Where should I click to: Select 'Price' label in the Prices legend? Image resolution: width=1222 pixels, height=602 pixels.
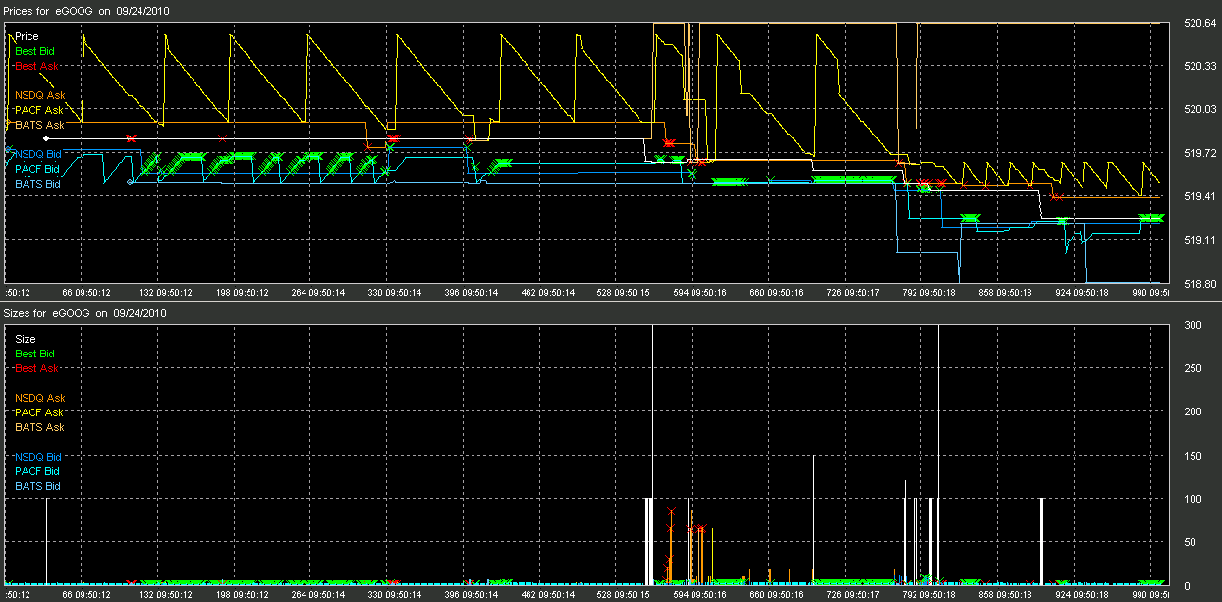point(27,36)
